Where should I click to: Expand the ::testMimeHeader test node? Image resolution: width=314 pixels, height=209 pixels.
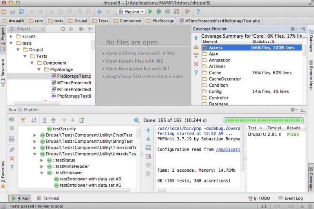click(42, 166)
